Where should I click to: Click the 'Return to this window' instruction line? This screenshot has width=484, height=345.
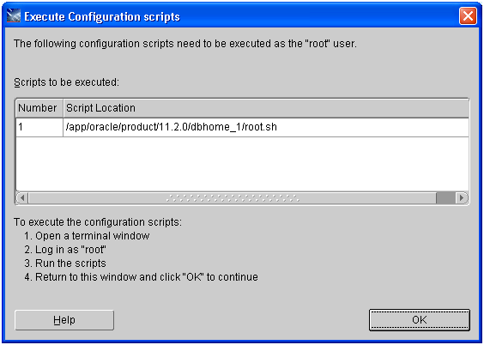pyautogui.click(x=141, y=277)
